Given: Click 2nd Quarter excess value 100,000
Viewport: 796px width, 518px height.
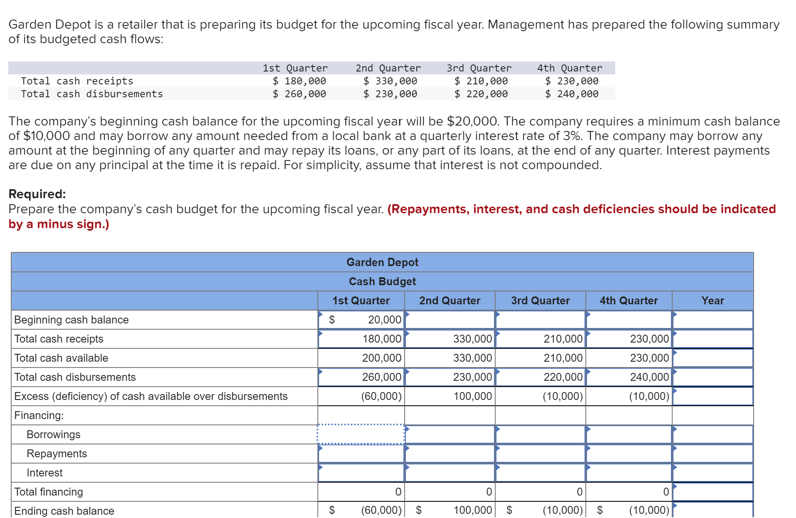Looking at the screenshot, I should tap(472, 396).
